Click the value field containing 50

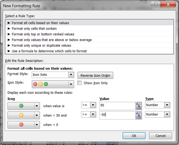pyautogui.click(x=117, y=106)
